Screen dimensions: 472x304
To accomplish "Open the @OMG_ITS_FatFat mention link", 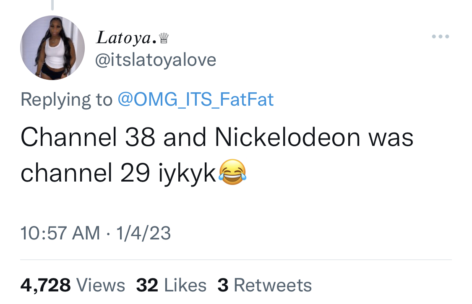I will [x=196, y=99].
